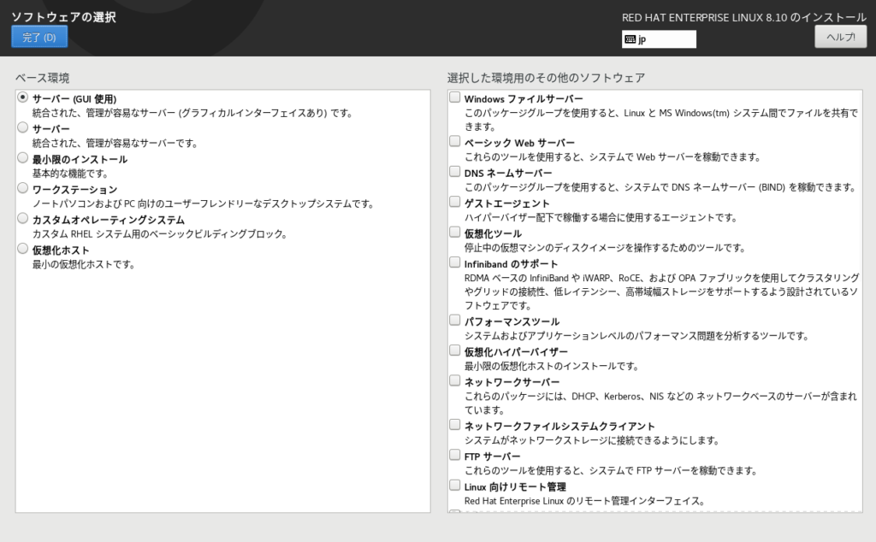Select the 仮想化ホスト radio button
876x542 pixels.
click(x=23, y=250)
